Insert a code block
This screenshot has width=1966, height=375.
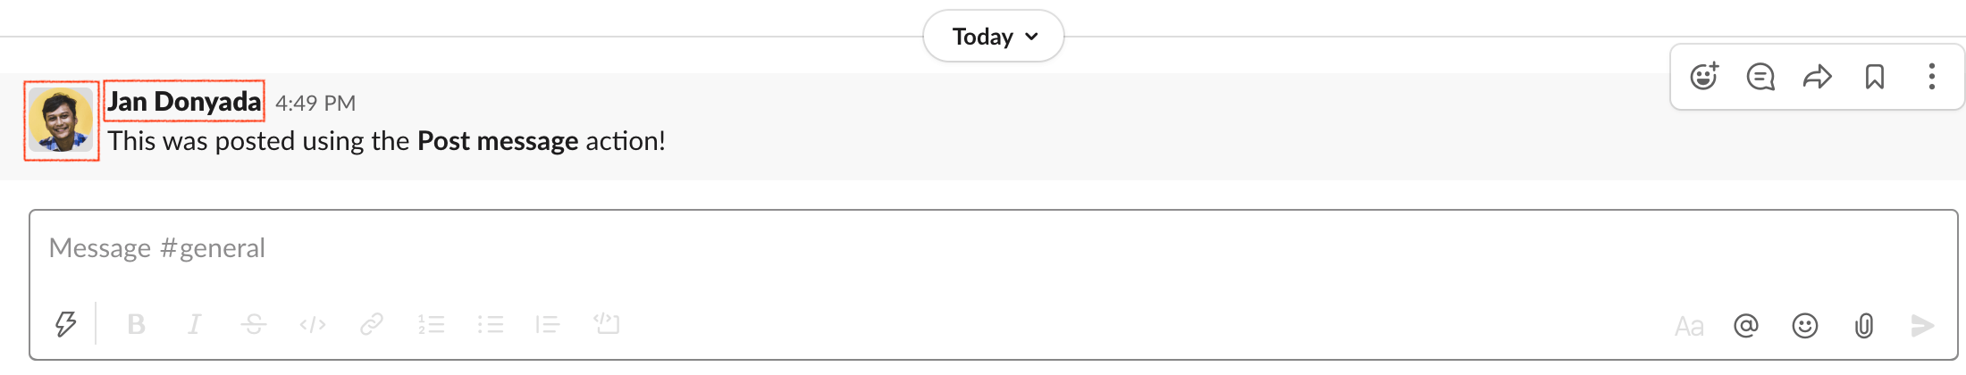pyautogui.click(x=608, y=324)
